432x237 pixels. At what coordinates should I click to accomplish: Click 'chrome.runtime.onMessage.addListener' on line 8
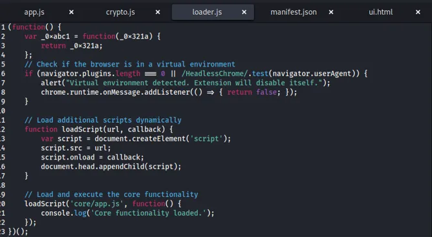[x=115, y=92]
